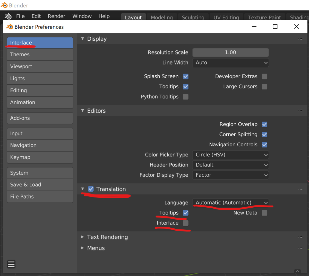Open Factor Display Type dropdown
309x276 pixels.
tap(230, 175)
